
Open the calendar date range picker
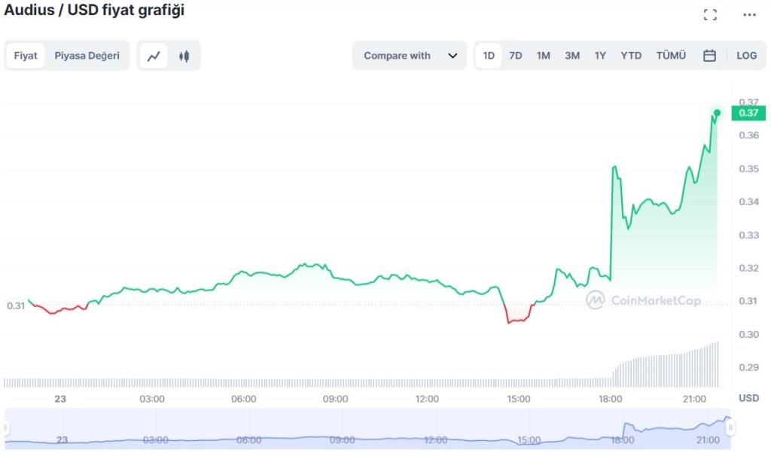tap(709, 56)
